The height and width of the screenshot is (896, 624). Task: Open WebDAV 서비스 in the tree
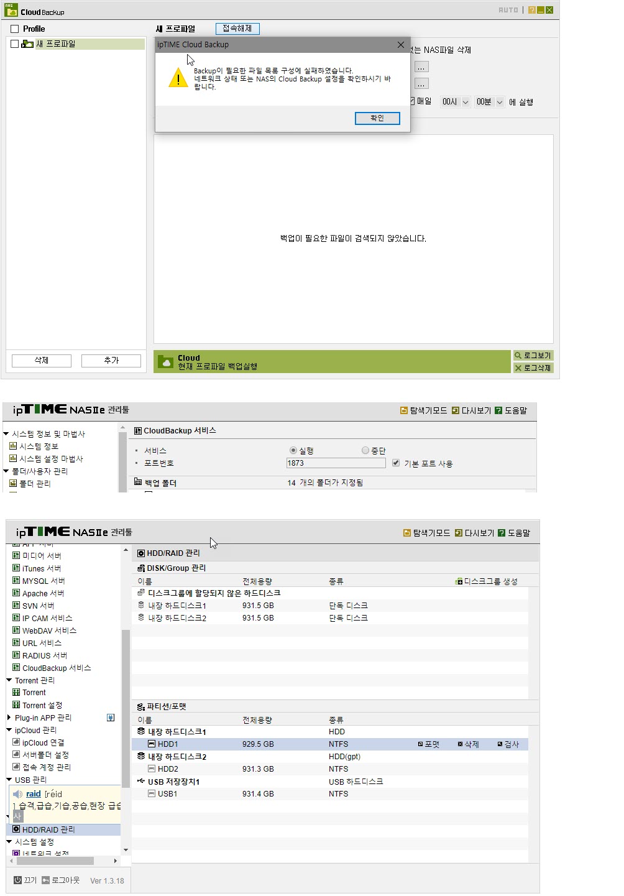44,630
